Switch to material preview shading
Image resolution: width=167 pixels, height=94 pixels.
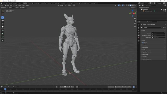coord(132,5)
